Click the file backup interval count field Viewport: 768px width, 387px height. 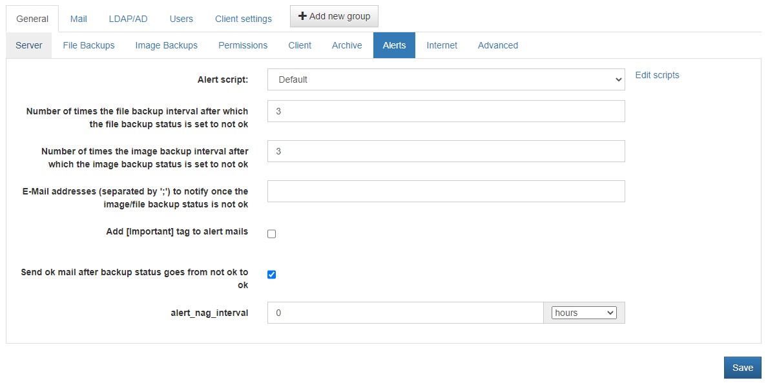tap(446, 111)
